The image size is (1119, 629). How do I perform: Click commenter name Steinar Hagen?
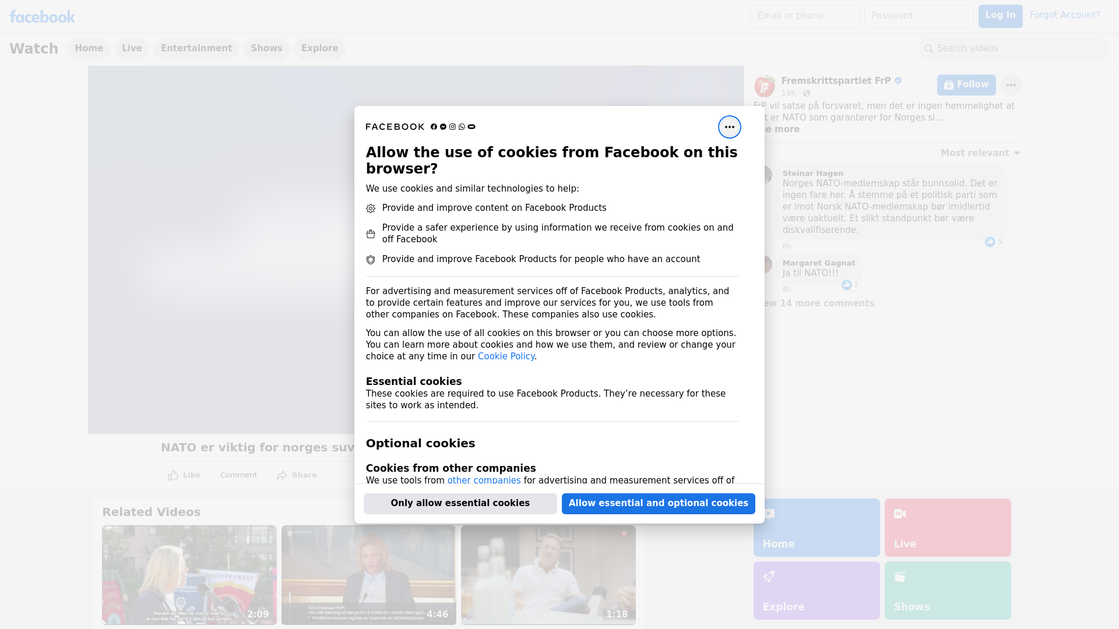812,174
